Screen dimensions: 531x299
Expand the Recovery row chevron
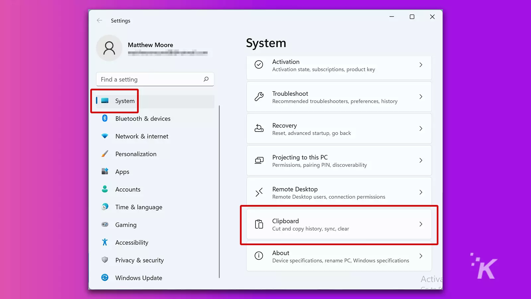[421, 129]
